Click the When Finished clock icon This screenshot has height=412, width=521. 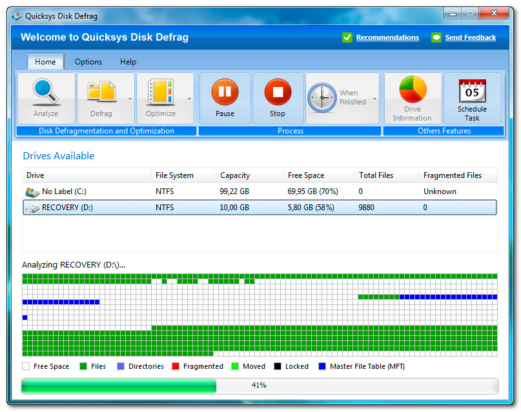pyautogui.click(x=322, y=97)
